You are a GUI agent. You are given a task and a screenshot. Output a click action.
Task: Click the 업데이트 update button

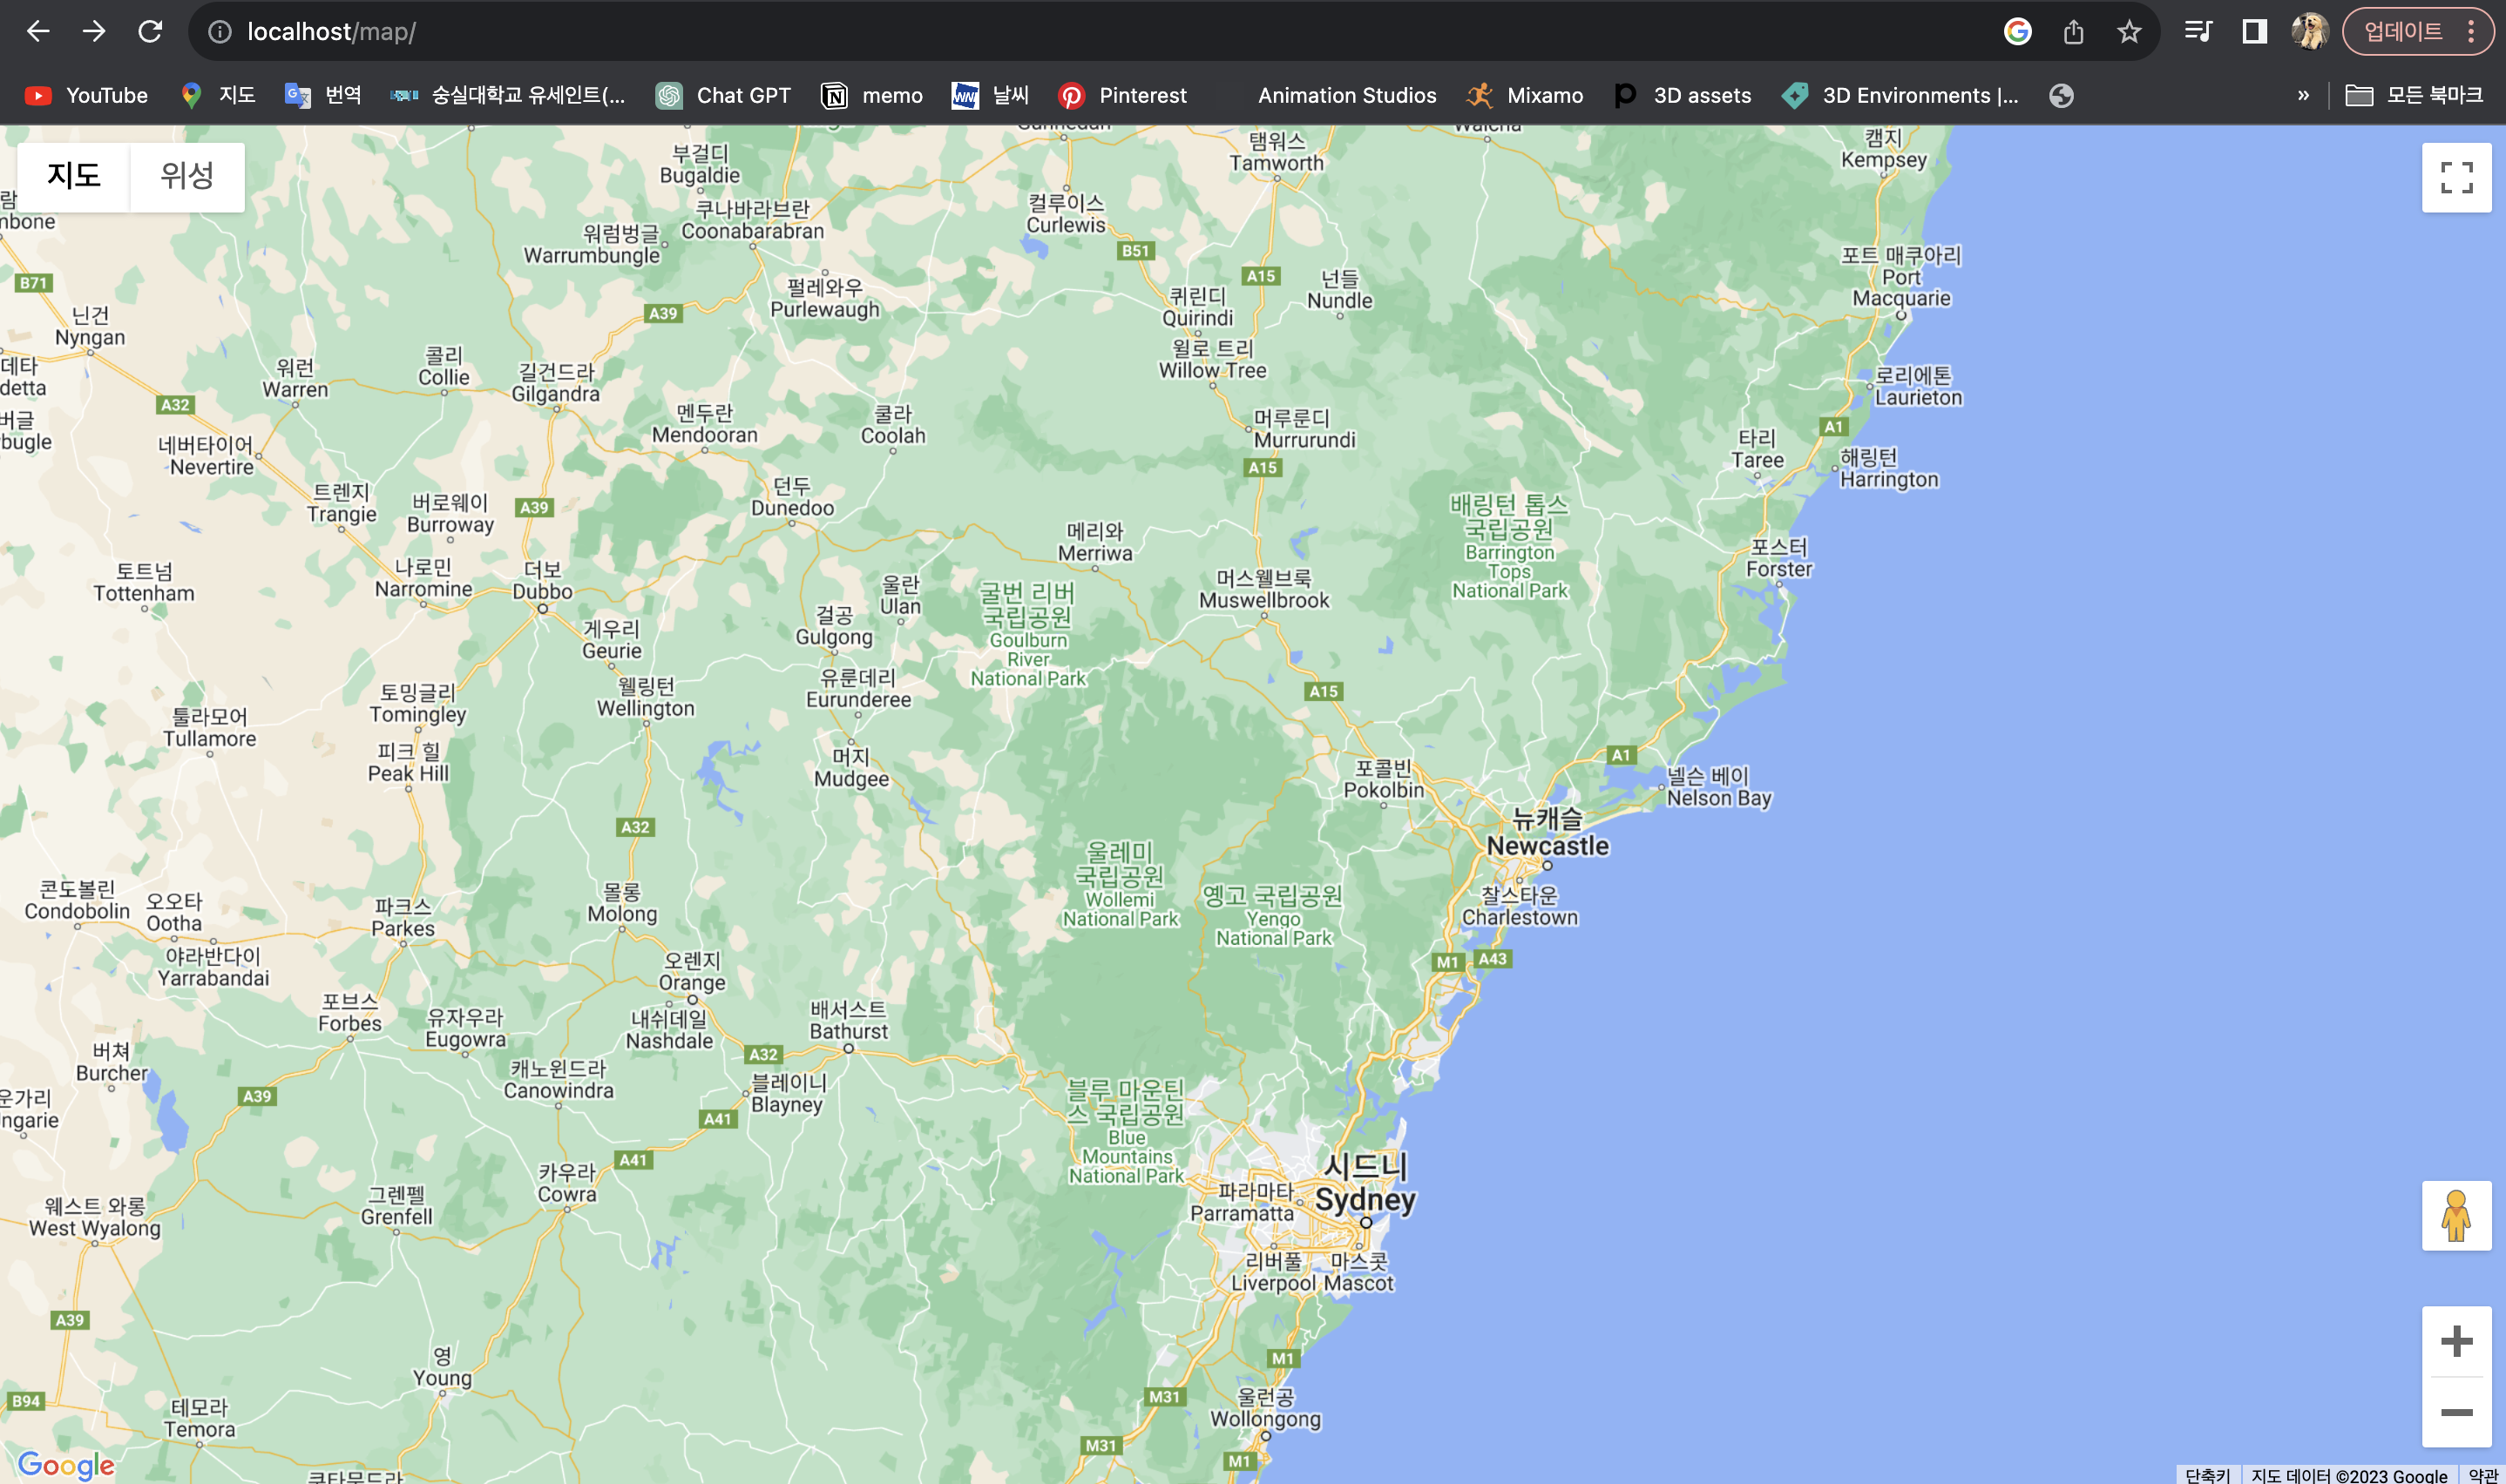point(2403,32)
